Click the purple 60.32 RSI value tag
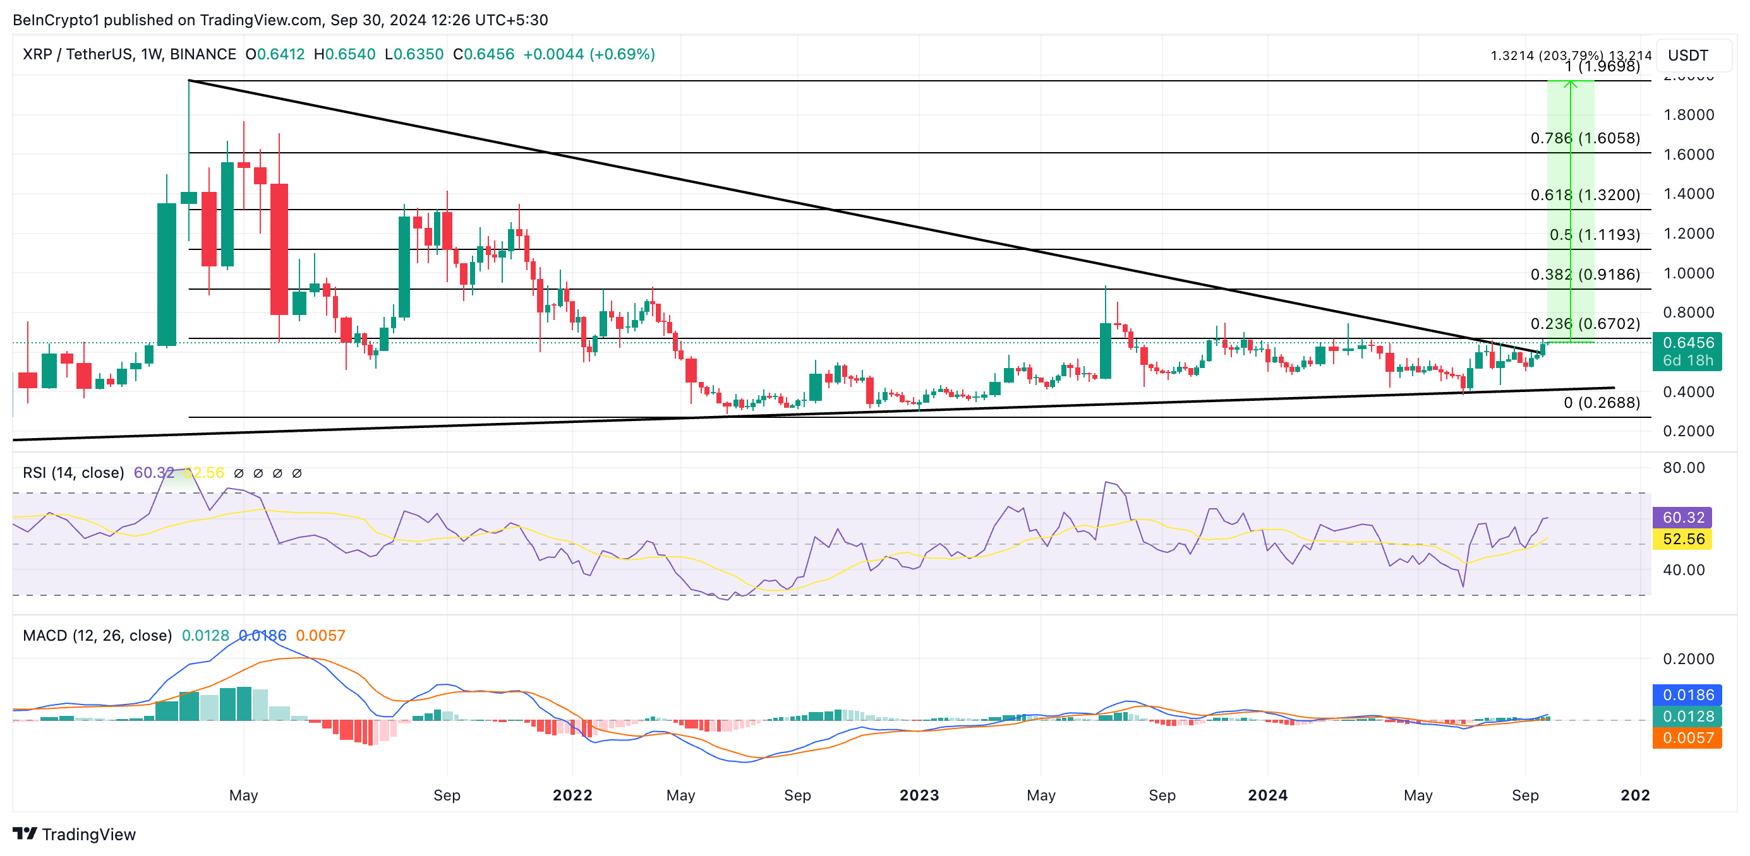Screen dimensions: 1750x856 tap(1683, 517)
